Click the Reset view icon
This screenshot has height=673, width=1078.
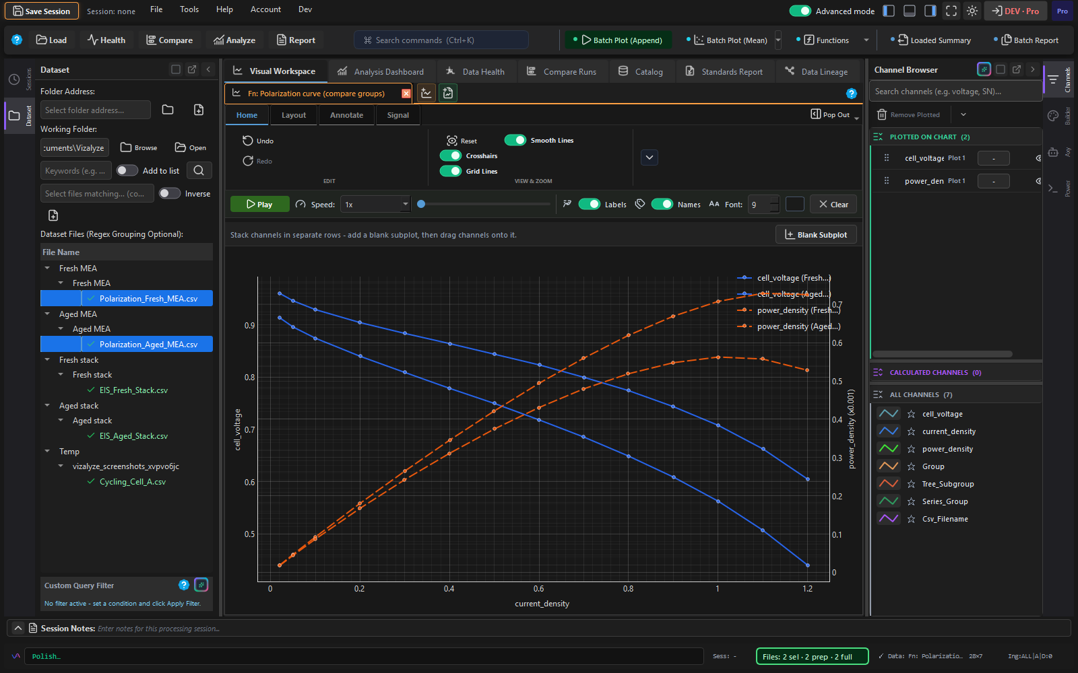(x=452, y=141)
